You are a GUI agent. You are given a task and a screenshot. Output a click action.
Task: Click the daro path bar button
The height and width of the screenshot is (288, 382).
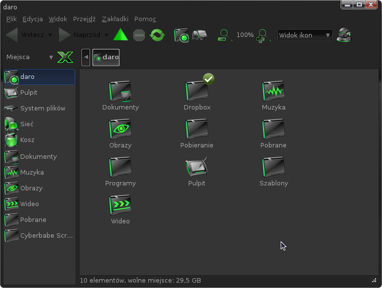[x=106, y=57]
